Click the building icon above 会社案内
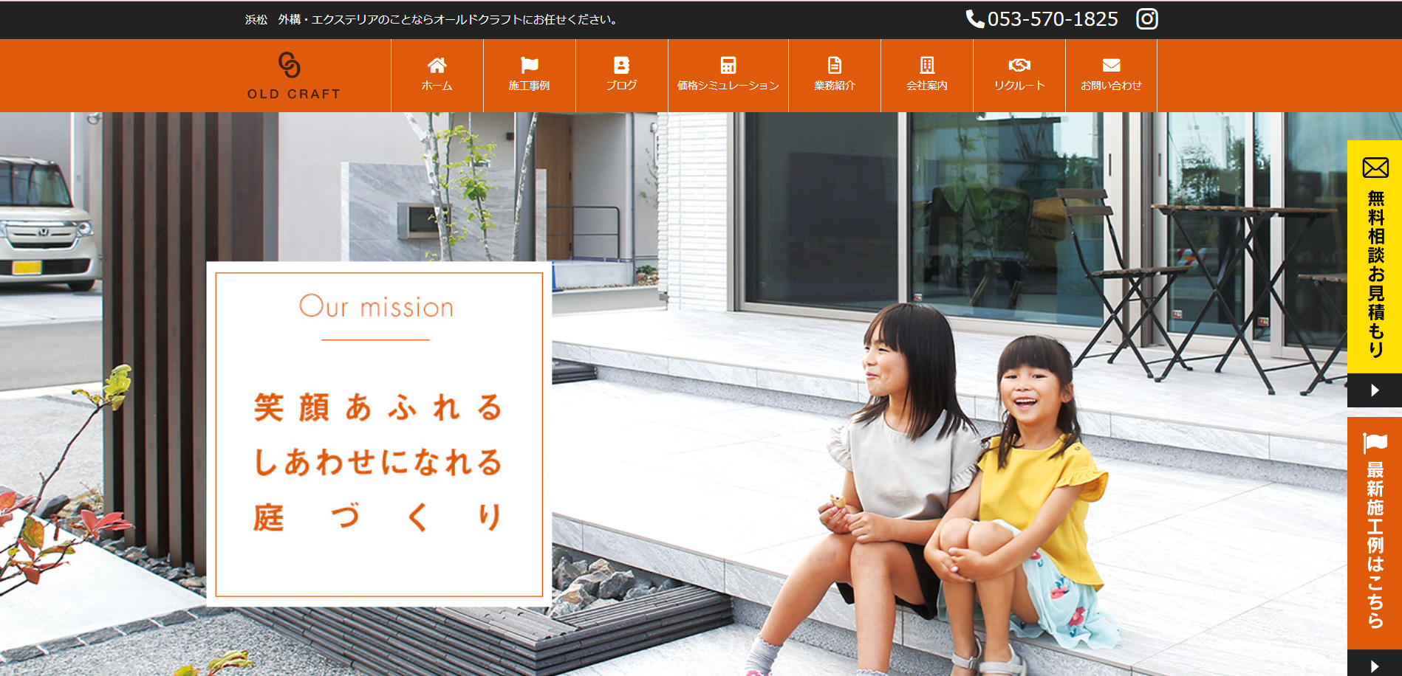 click(926, 65)
